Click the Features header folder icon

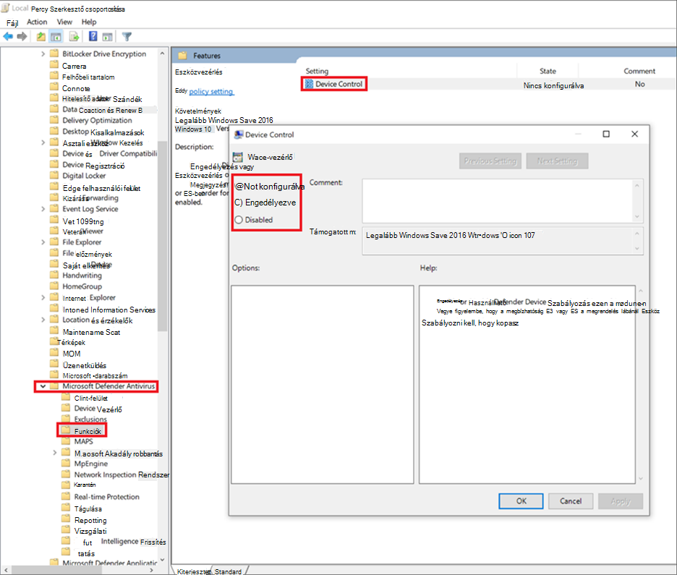click(x=183, y=55)
